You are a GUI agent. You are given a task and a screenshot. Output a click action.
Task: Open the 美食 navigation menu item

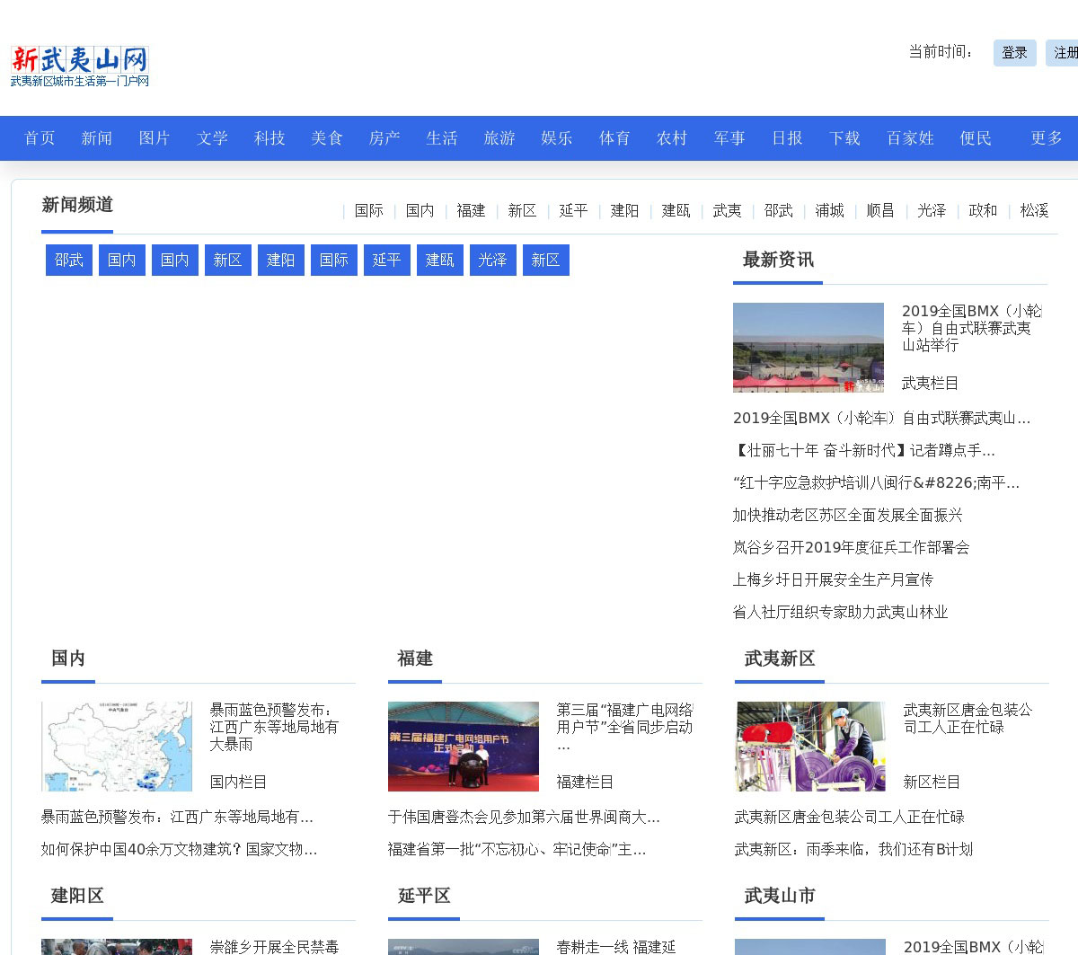click(x=327, y=138)
